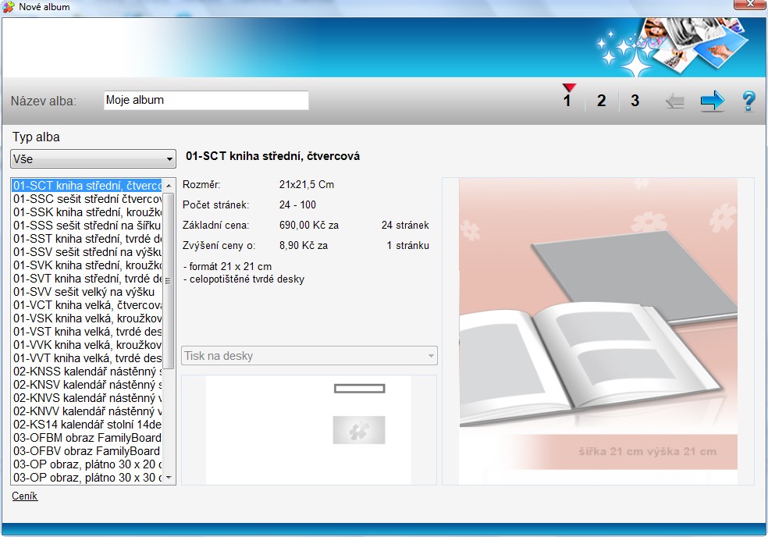The height and width of the screenshot is (537, 768).
Task: Open the Tisk na desky dropdown
Action: coord(309,356)
